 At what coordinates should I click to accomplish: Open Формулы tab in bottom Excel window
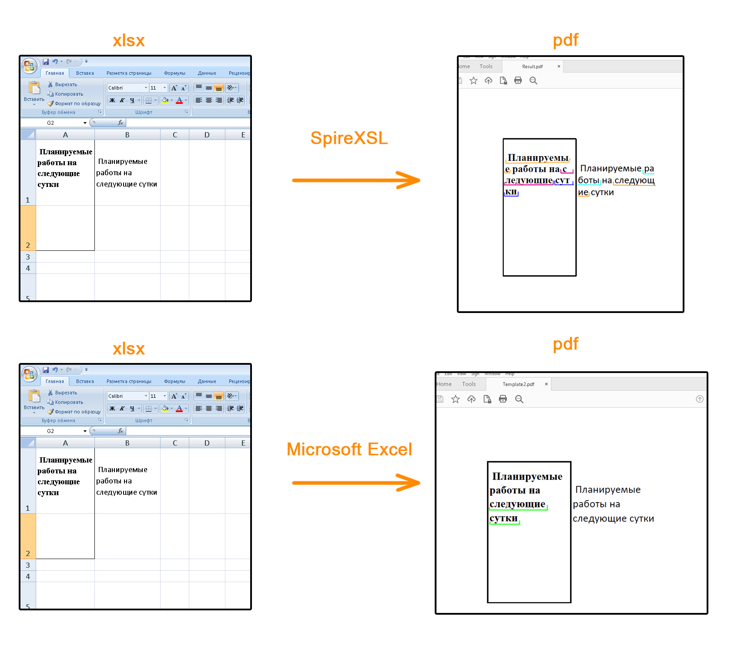coord(174,381)
